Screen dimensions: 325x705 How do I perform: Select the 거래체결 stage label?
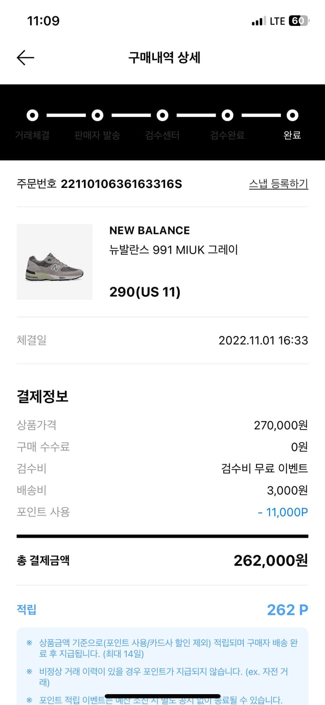point(32,135)
